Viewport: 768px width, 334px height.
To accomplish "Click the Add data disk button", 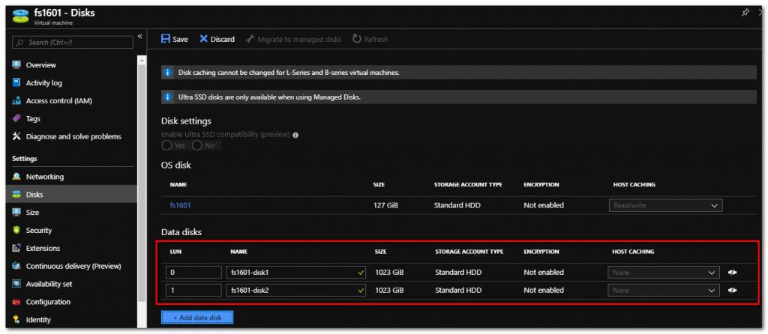I will pos(197,318).
